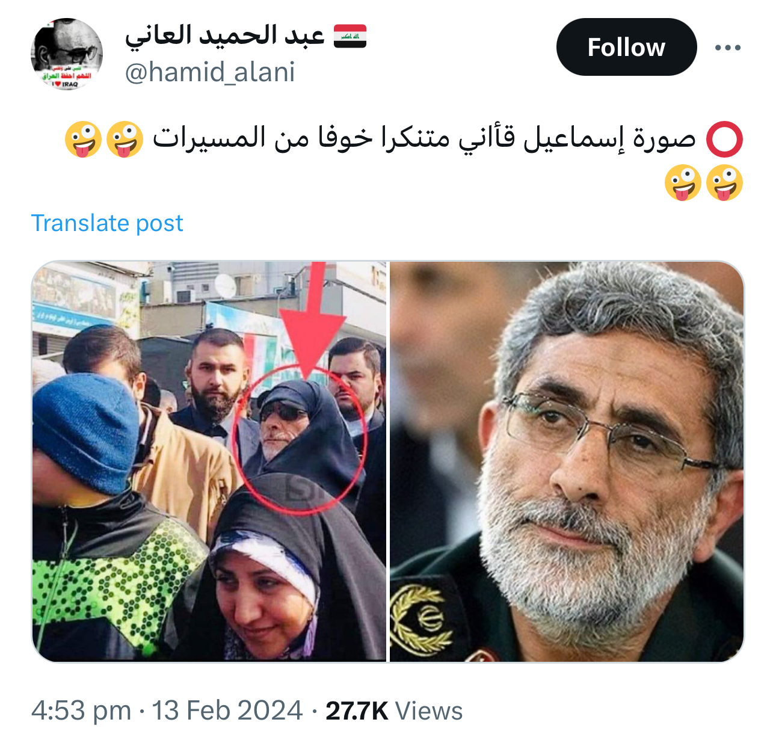This screenshot has width=776, height=731.
Task: Click the 27.7K Views count
Action: coord(394,711)
